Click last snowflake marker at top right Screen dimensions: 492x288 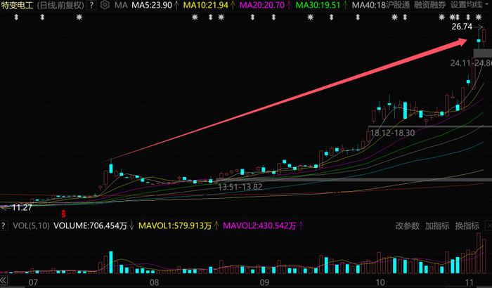click(x=478, y=18)
